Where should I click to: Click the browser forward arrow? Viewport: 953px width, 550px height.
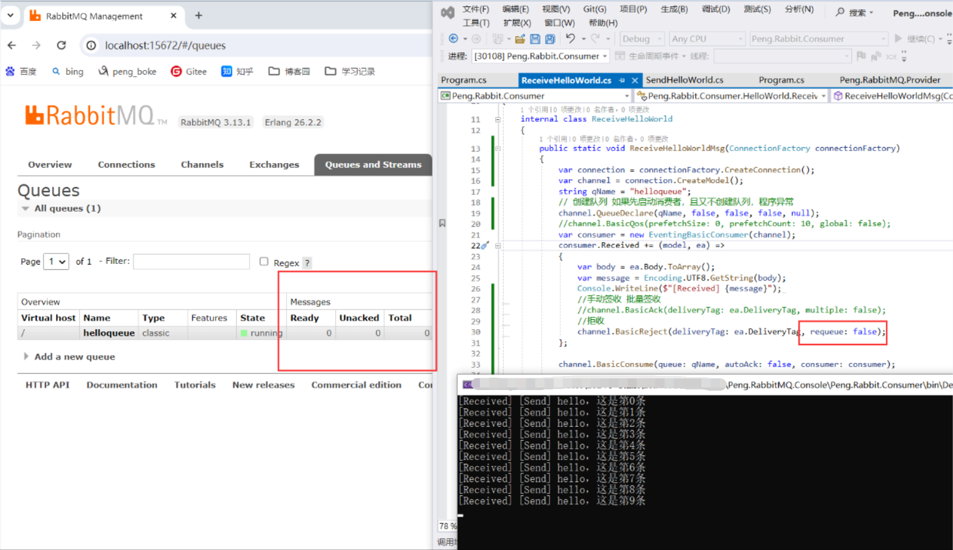[36, 45]
